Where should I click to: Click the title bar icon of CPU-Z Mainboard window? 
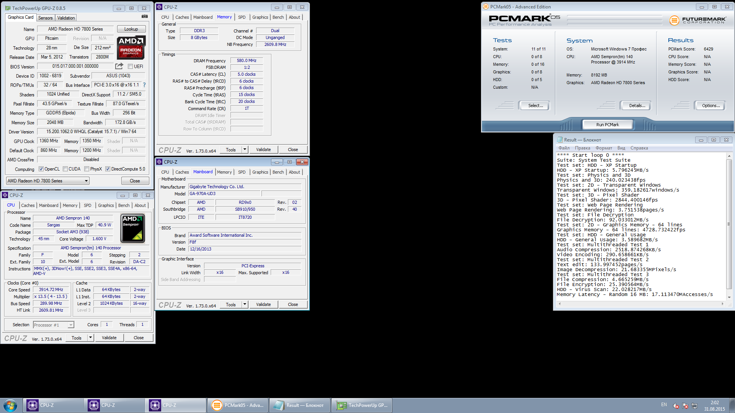click(159, 162)
